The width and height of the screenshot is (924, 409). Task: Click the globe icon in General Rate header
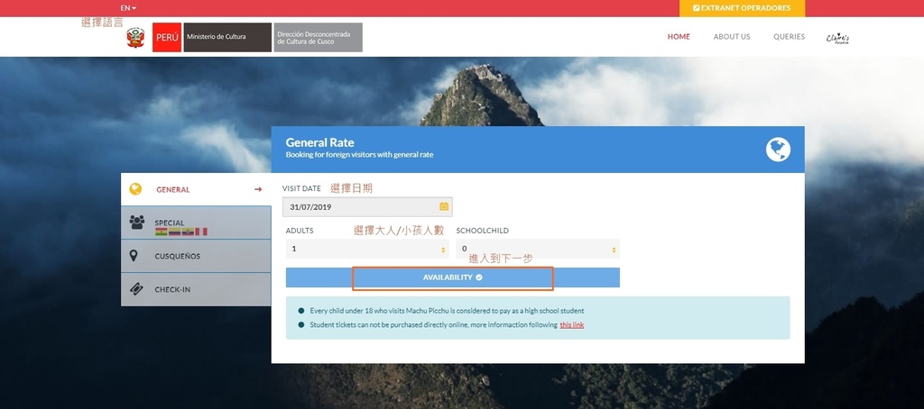tap(778, 150)
